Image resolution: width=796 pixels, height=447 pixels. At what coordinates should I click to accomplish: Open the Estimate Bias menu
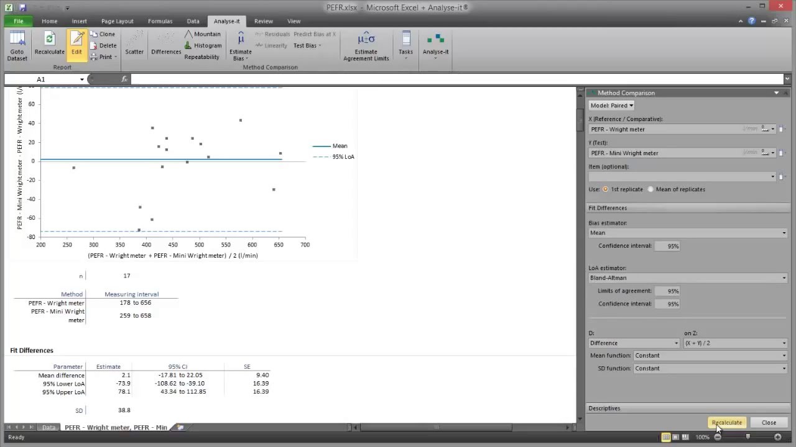(x=241, y=47)
